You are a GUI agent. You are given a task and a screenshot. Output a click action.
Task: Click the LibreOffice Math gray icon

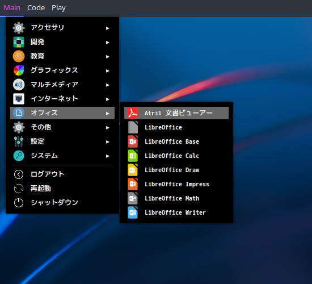(133, 198)
